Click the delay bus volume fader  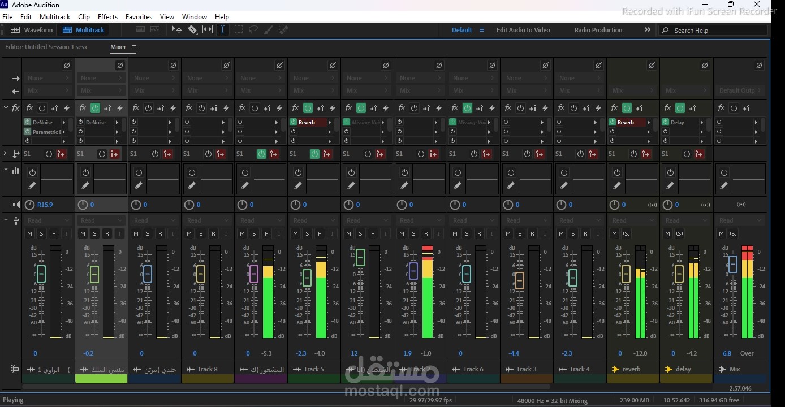coord(679,274)
